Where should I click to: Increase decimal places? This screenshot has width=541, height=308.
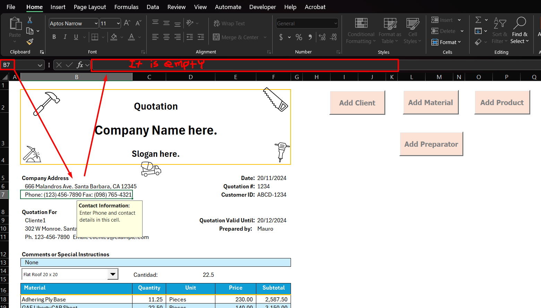[322, 37]
